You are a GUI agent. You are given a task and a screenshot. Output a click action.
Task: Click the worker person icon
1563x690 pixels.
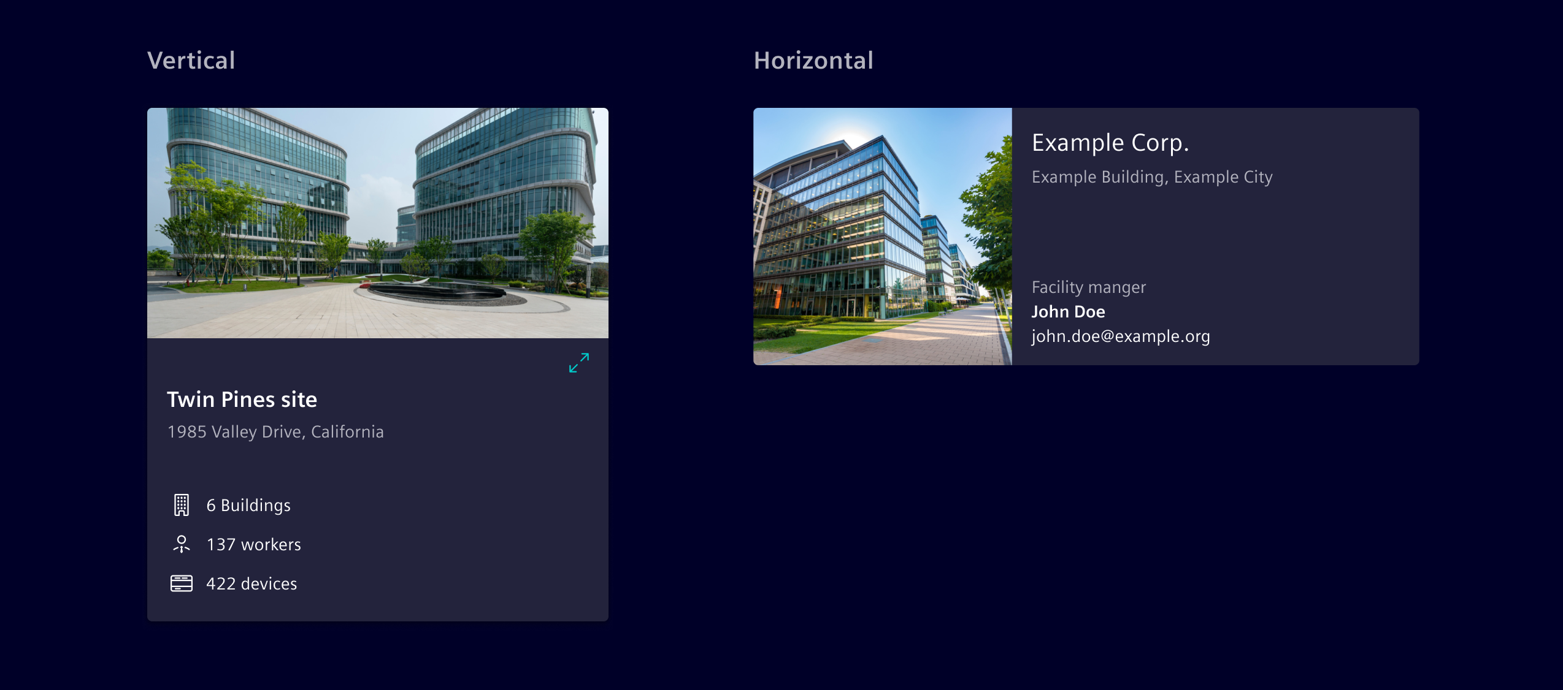[181, 544]
